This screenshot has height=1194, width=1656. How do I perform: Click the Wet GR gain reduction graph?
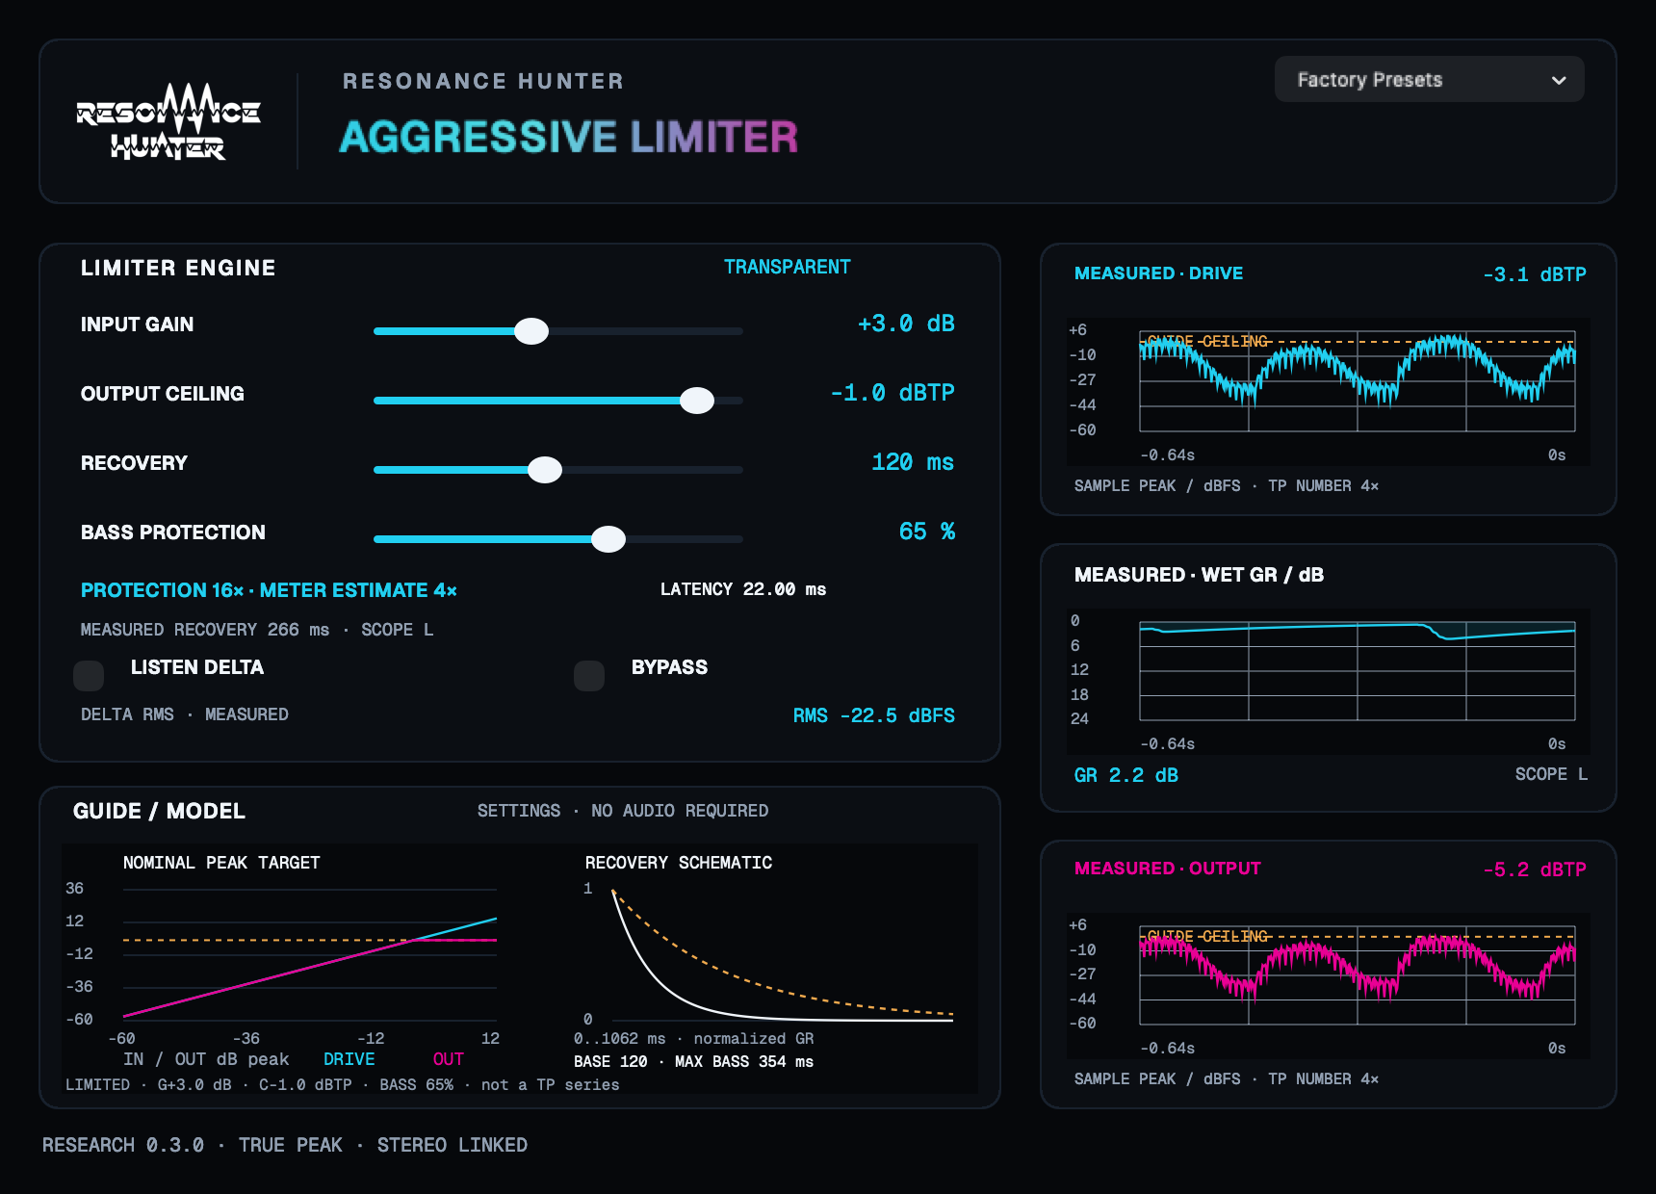coord(1358,671)
